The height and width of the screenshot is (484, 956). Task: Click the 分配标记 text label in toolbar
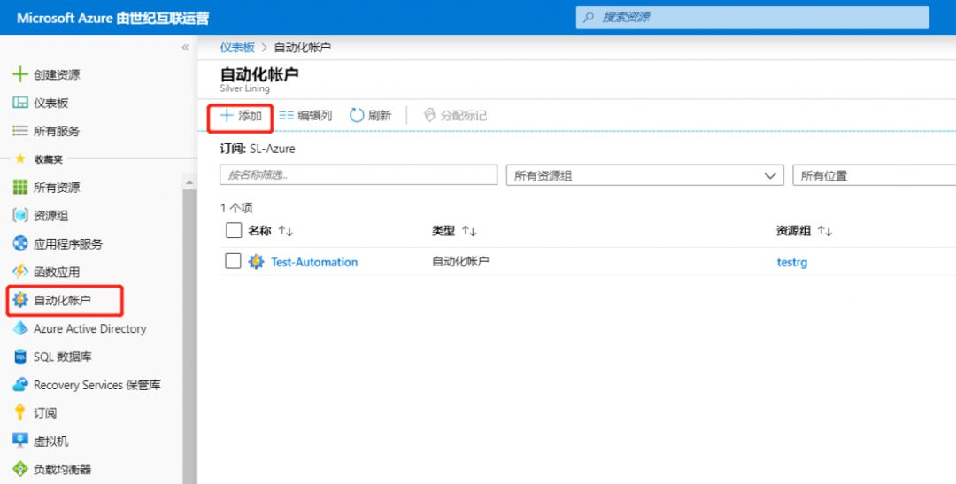point(463,115)
